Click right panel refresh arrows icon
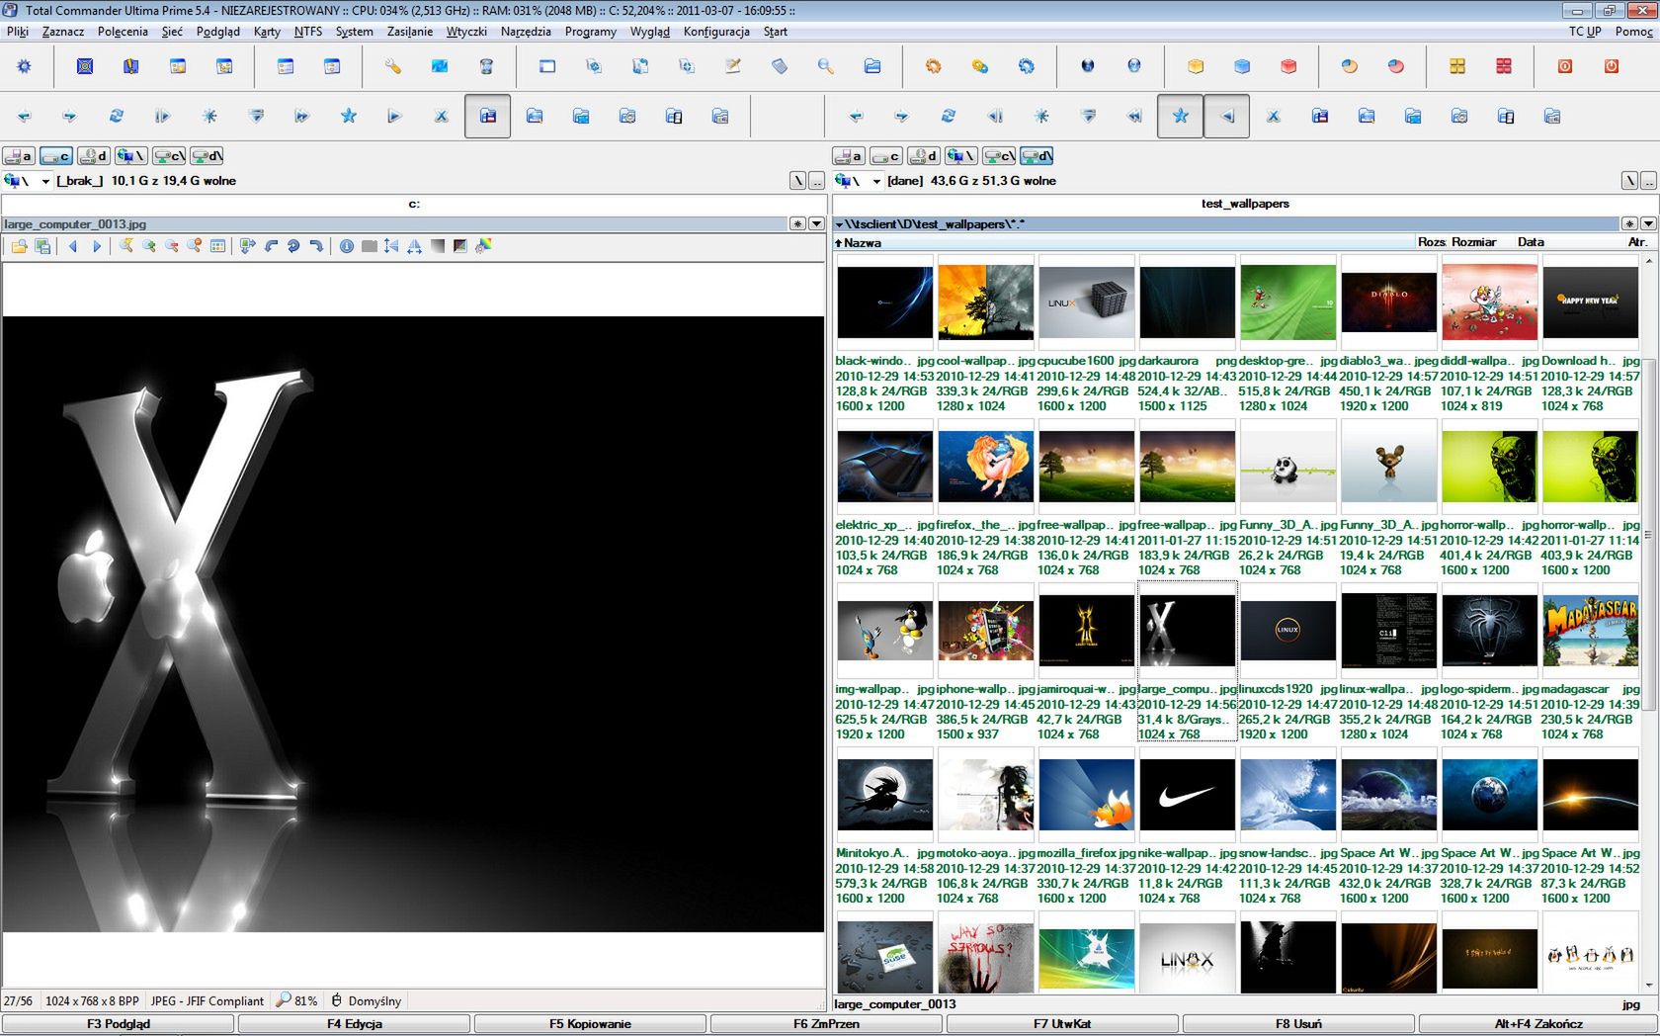Image resolution: width=1660 pixels, height=1036 pixels. 949,116
